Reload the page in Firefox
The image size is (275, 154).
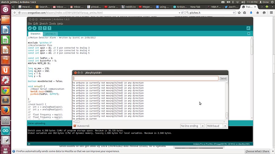pos(182,13)
